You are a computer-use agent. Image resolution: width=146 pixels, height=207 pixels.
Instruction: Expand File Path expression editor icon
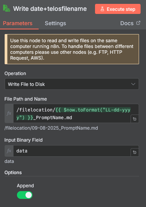tap(135, 119)
